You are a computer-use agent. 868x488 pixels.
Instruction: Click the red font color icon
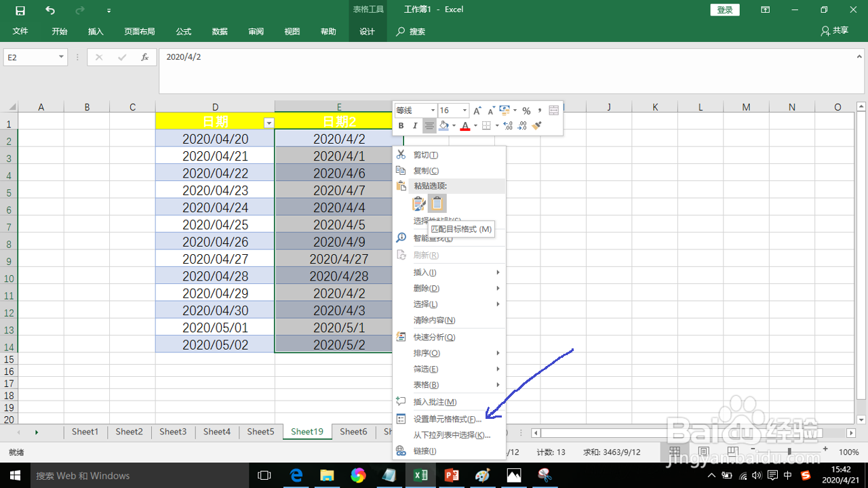tap(465, 126)
